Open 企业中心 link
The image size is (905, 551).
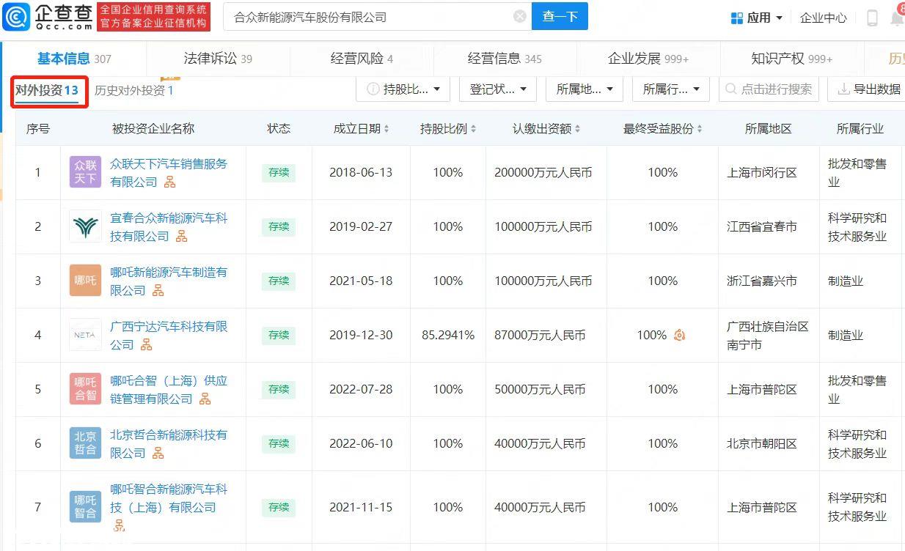point(823,18)
